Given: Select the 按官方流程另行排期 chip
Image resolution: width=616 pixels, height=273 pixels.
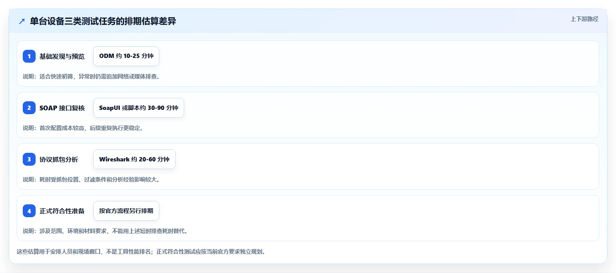Looking at the screenshot, I should tap(126, 211).
